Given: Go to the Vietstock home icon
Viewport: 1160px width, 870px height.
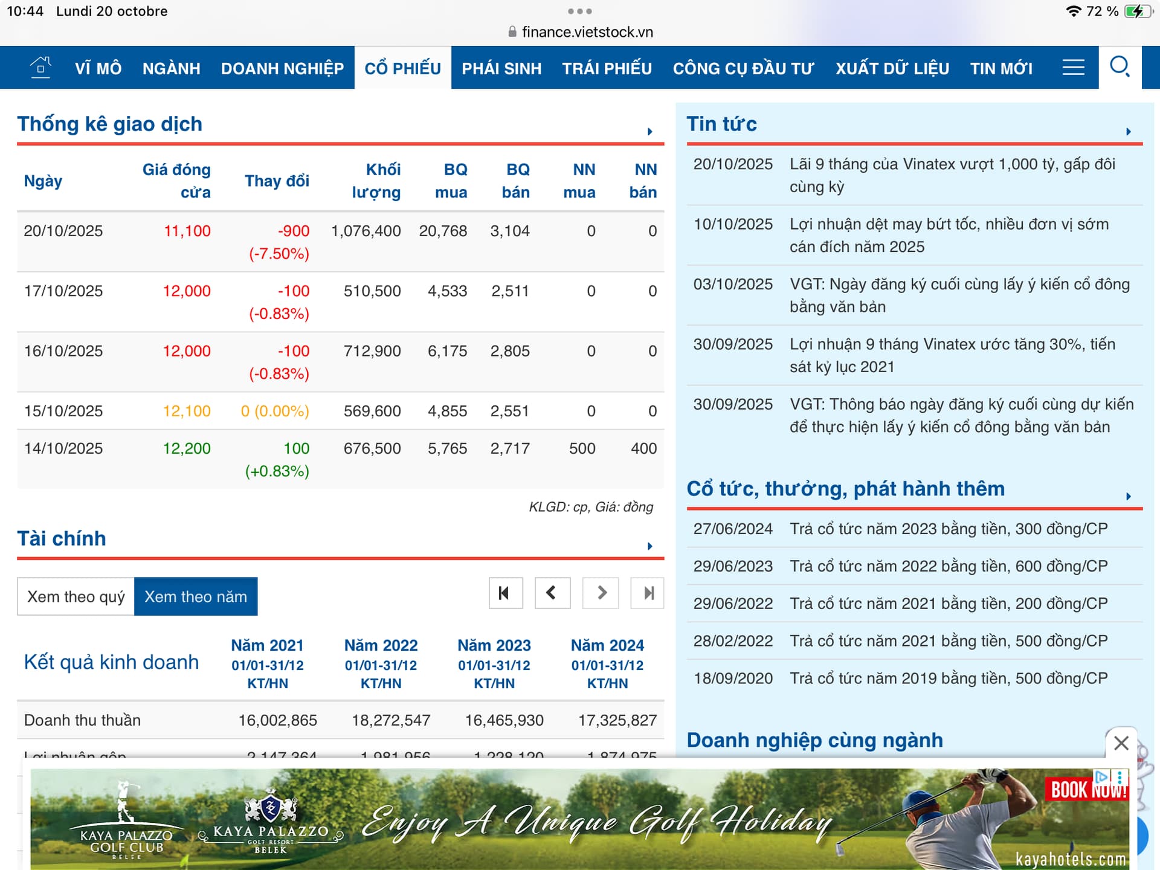Looking at the screenshot, I should [x=40, y=67].
